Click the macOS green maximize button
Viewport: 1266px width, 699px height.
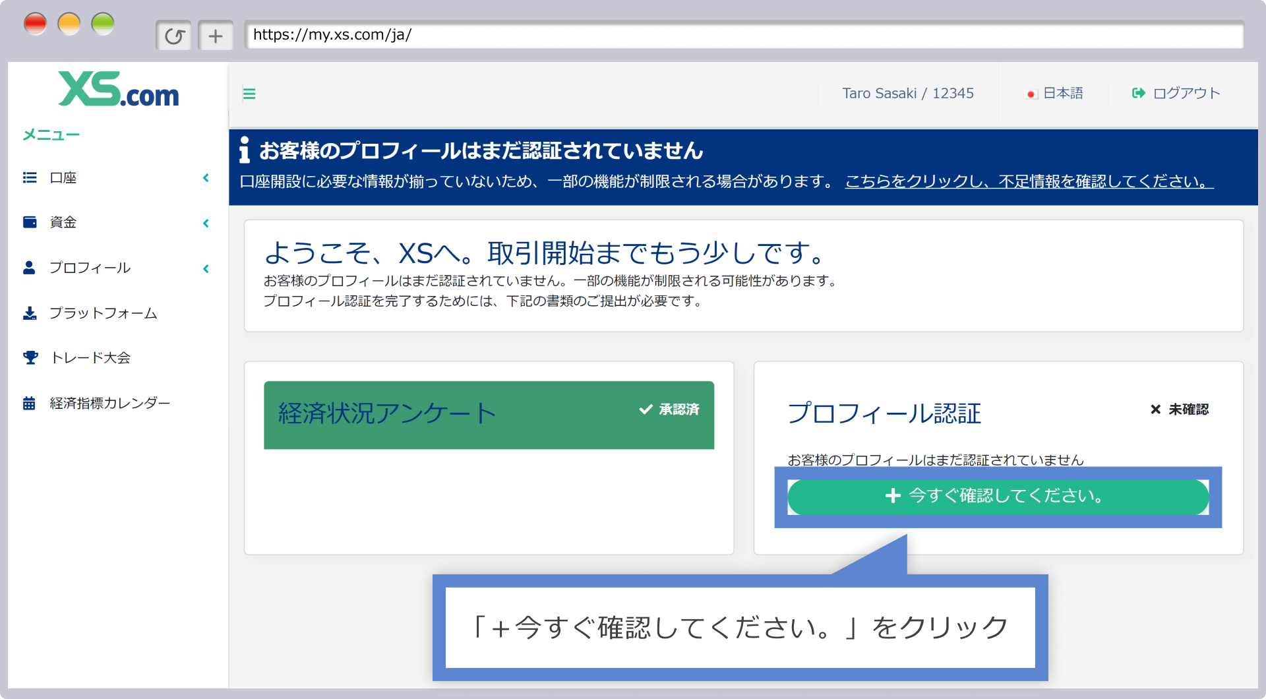(x=103, y=24)
